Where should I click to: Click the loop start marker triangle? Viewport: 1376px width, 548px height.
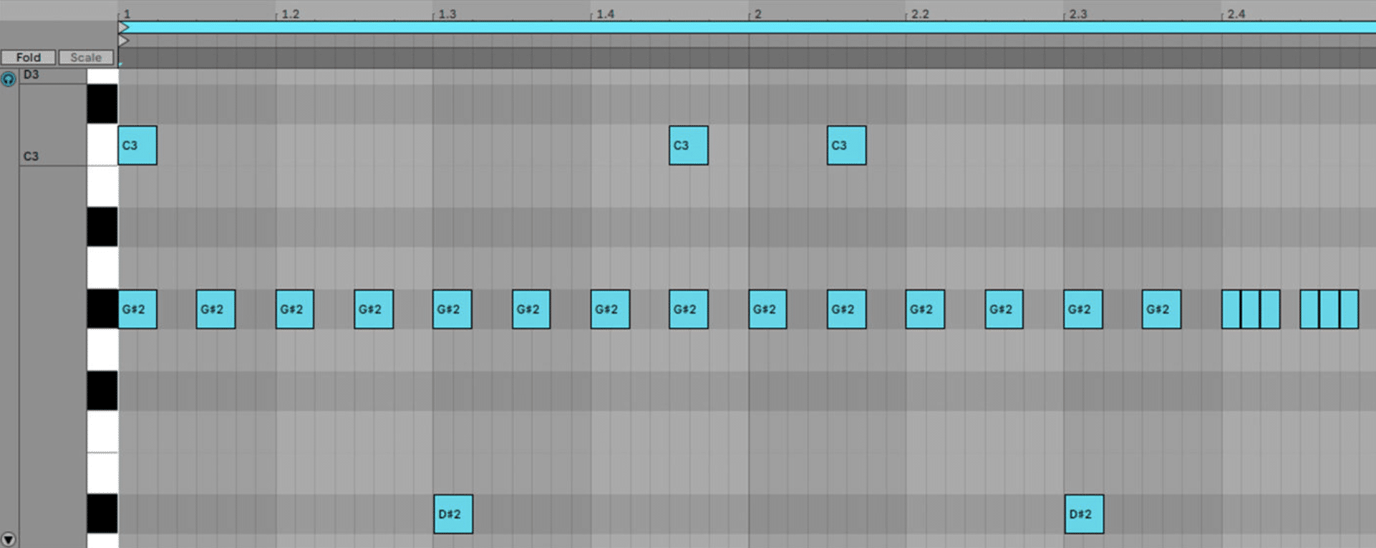point(123,28)
